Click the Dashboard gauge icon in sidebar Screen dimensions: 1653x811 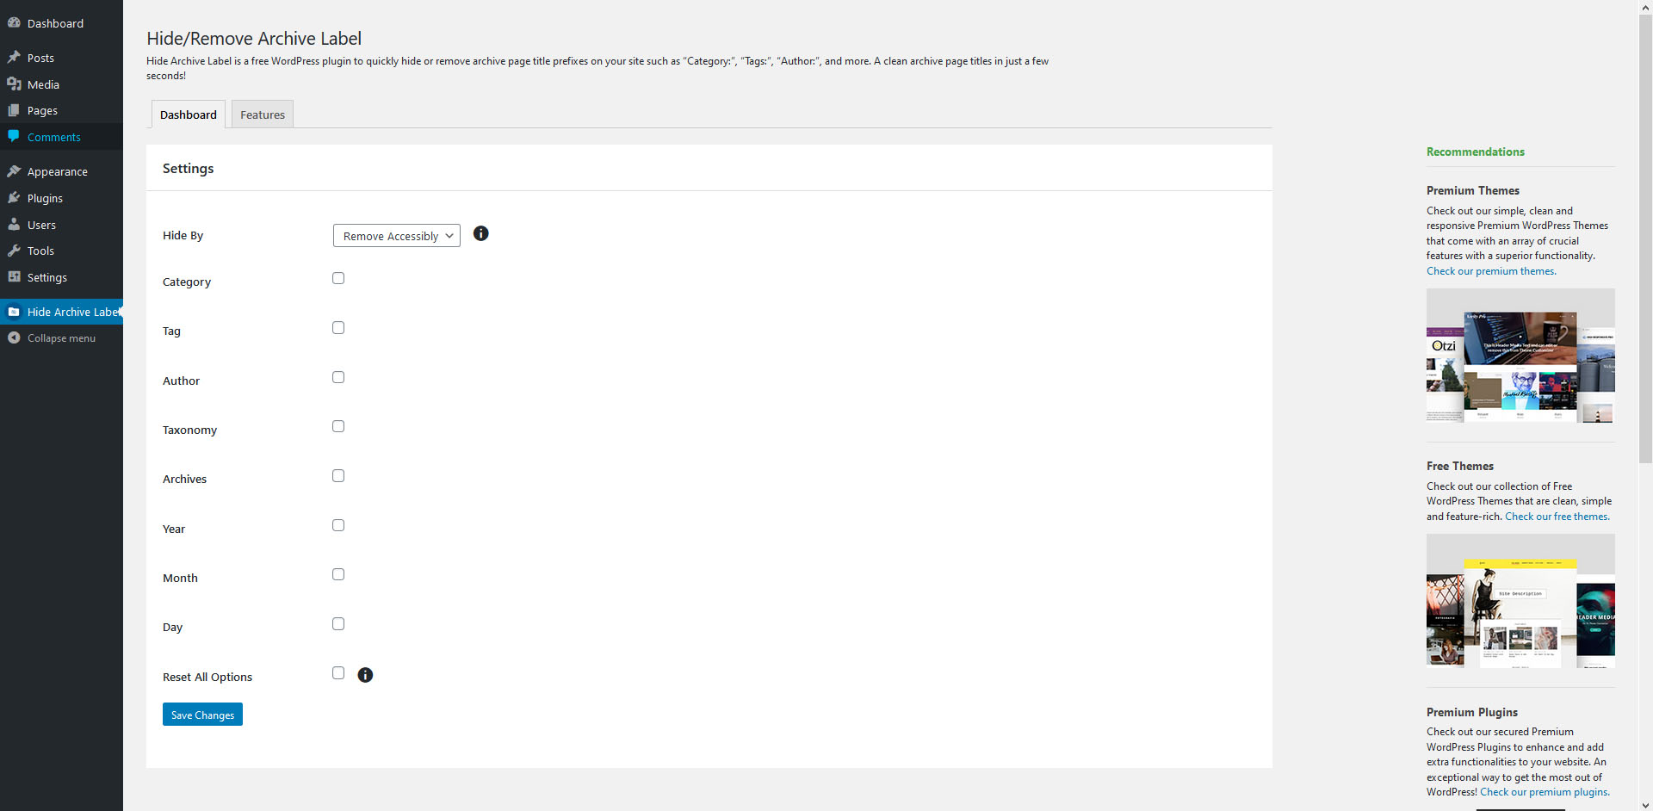(14, 23)
